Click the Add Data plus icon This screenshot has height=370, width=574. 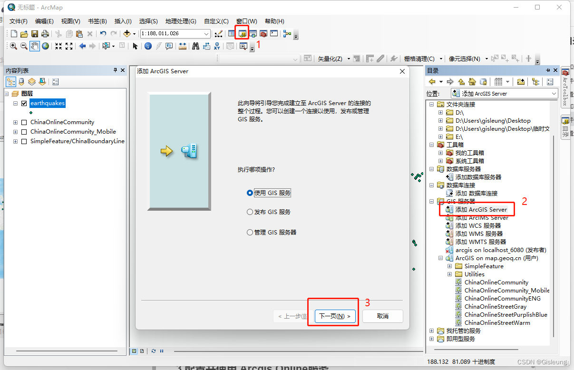[x=126, y=34]
